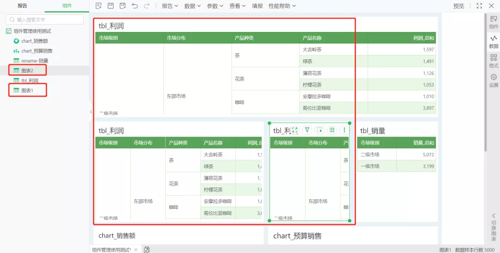Click the chart_预算销售 title on canvas
This screenshot has width=500, height=253.
[x=297, y=236]
